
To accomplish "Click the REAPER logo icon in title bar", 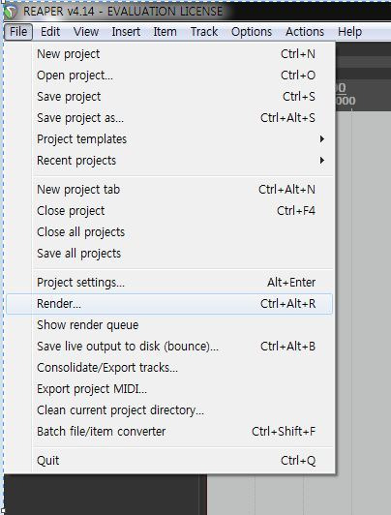I will coord(11,12).
